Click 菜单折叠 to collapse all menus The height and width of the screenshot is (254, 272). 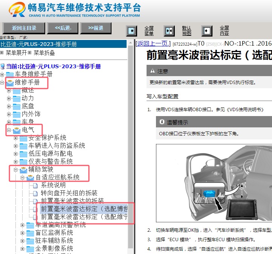pyautogui.click(x=44, y=52)
